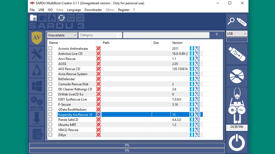Image resolution: width=275 pixels, height=154 pixels.
Task: Open the EXTRA gears category
Action: pyautogui.click(x=37, y=102)
